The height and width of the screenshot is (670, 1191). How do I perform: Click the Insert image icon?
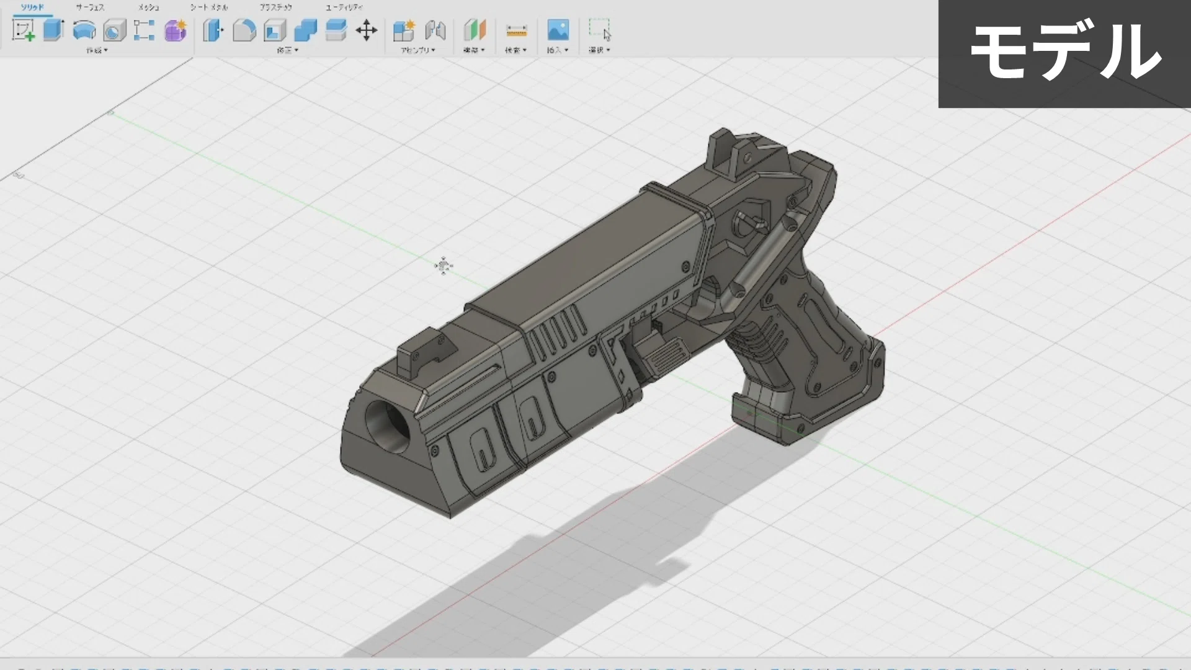click(x=558, y=30)
